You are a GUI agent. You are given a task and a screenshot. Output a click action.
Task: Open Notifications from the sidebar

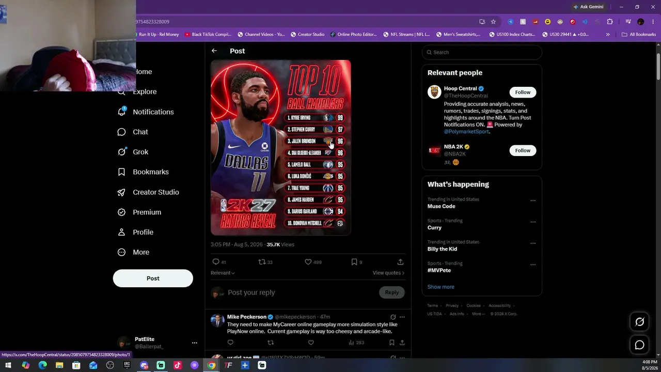(x=146, y=112)
